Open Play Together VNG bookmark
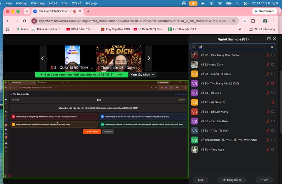282x184 pixels. coord(115,29)
